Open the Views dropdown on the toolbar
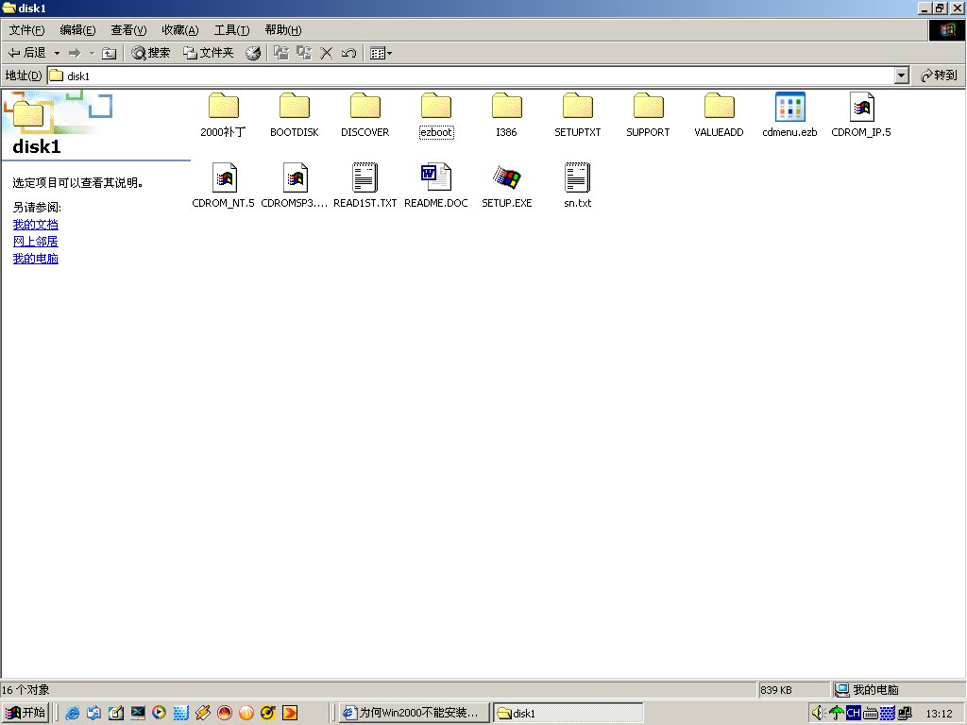967x725 pixels. point(381,53)
